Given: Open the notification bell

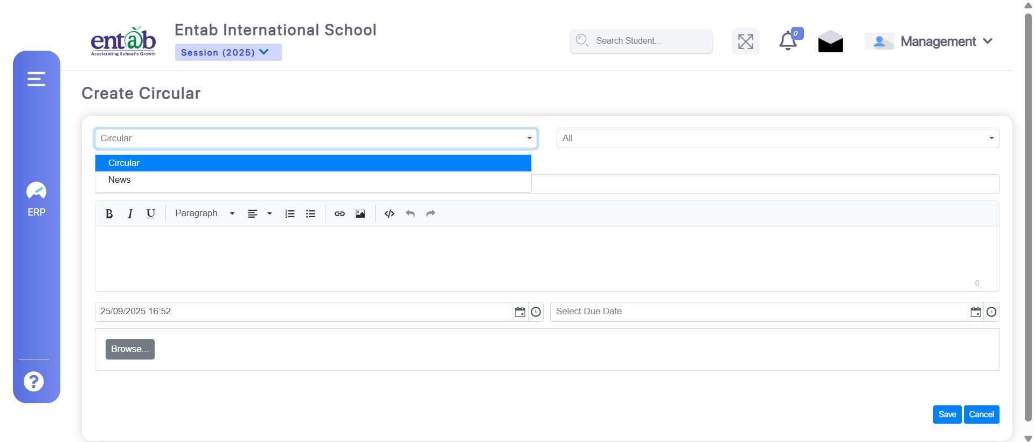Looking at the screenshot, I should 788,41.
